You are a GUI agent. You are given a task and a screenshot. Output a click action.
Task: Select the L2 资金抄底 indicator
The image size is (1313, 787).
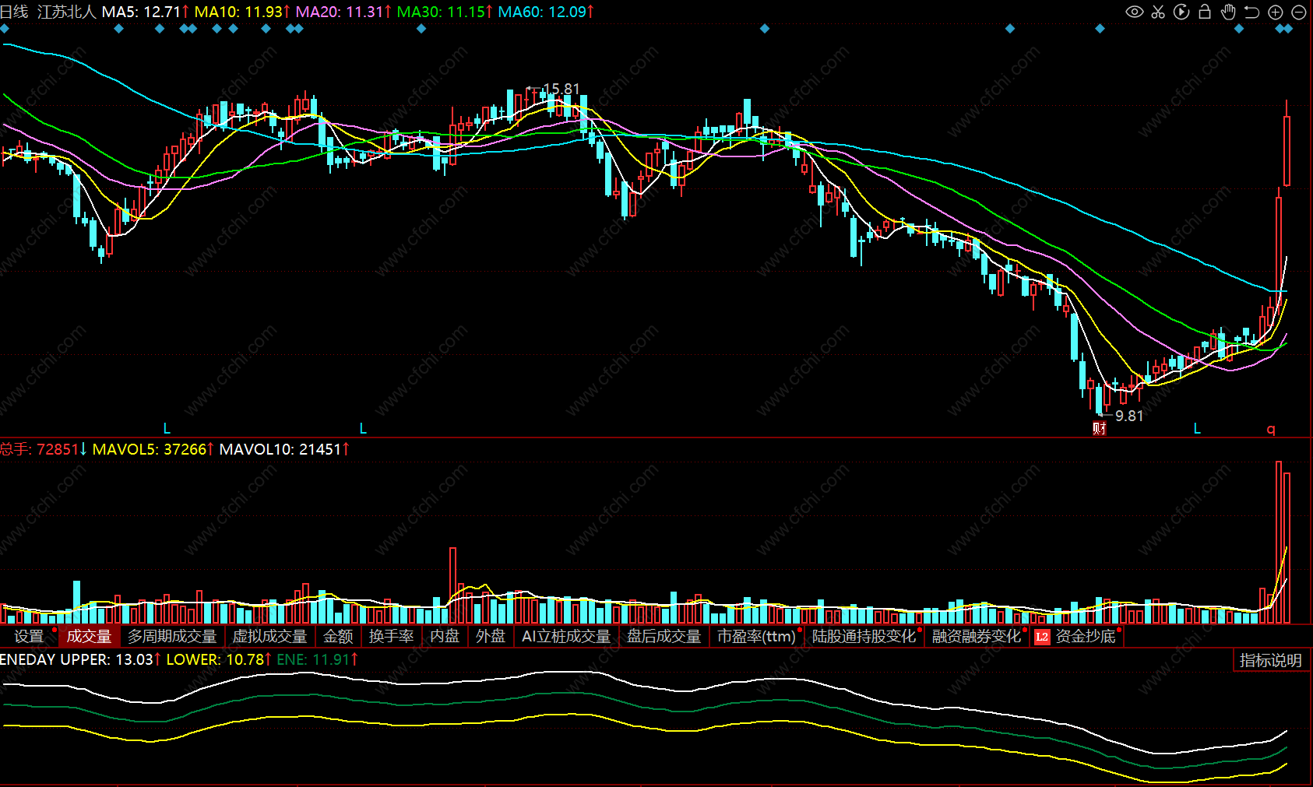[x=1076, y=636]
